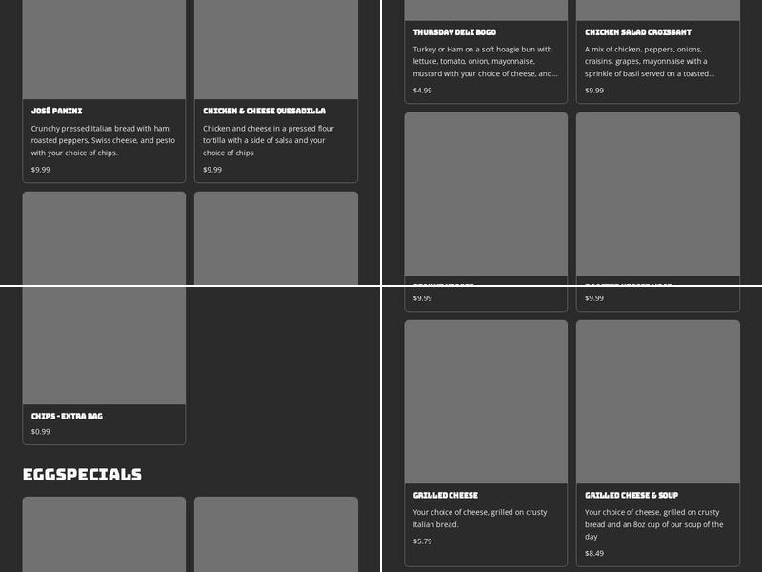Viewport: 762px width, 572px height.
Task: Select the Thursday Deli BOGO $4.99 price
Action: point(422,91)
